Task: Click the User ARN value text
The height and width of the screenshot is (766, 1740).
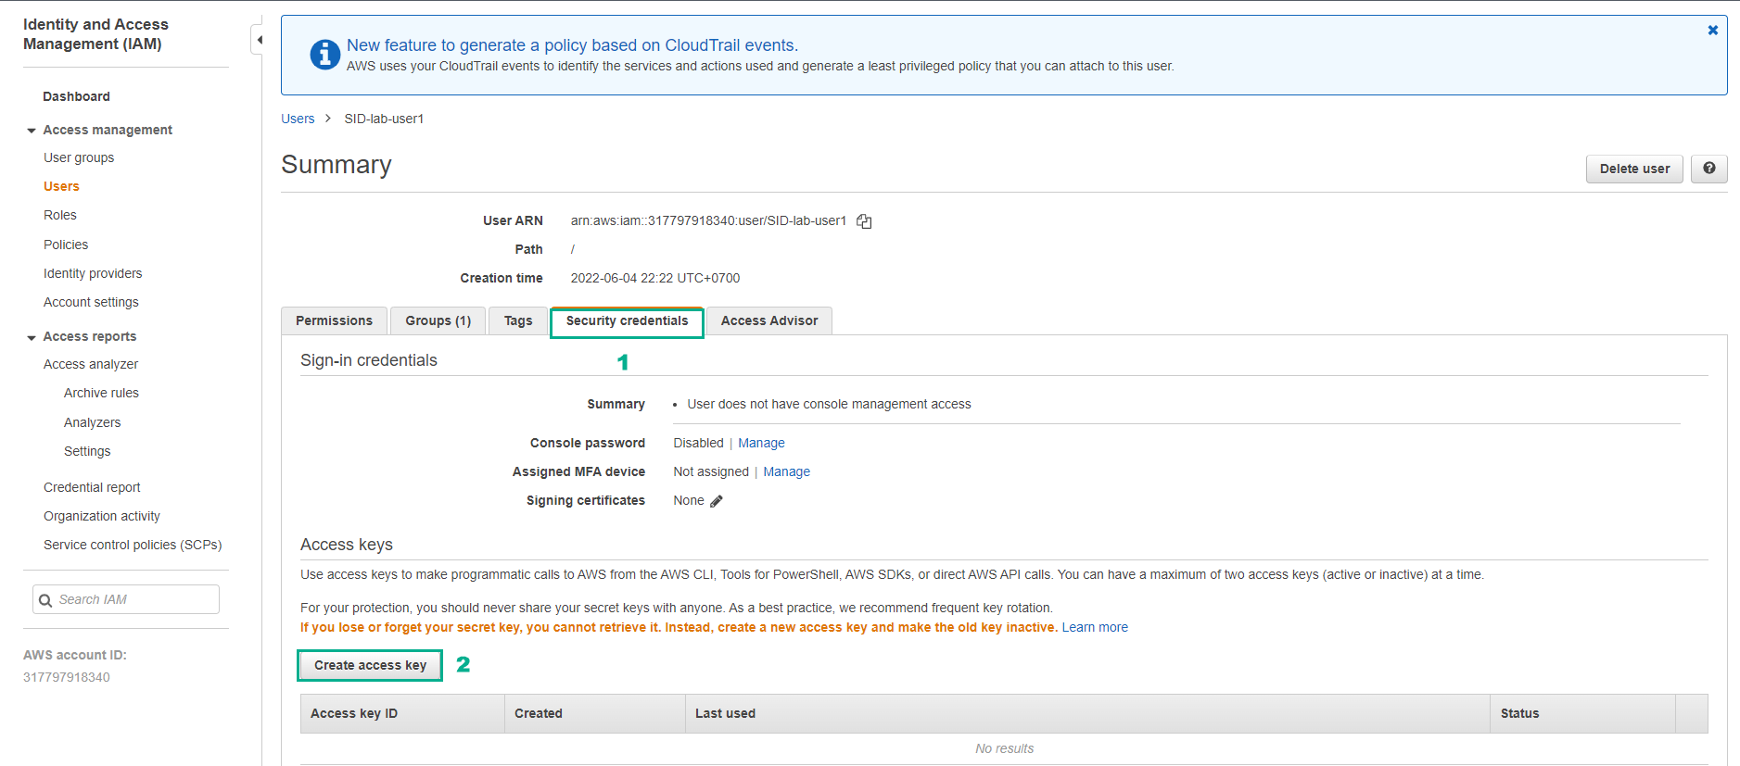Action: [708, 220]
